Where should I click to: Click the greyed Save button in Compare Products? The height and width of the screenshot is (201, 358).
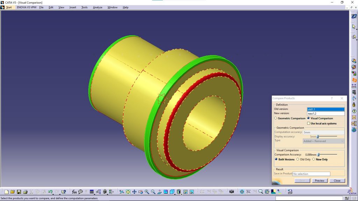point(302,180)
